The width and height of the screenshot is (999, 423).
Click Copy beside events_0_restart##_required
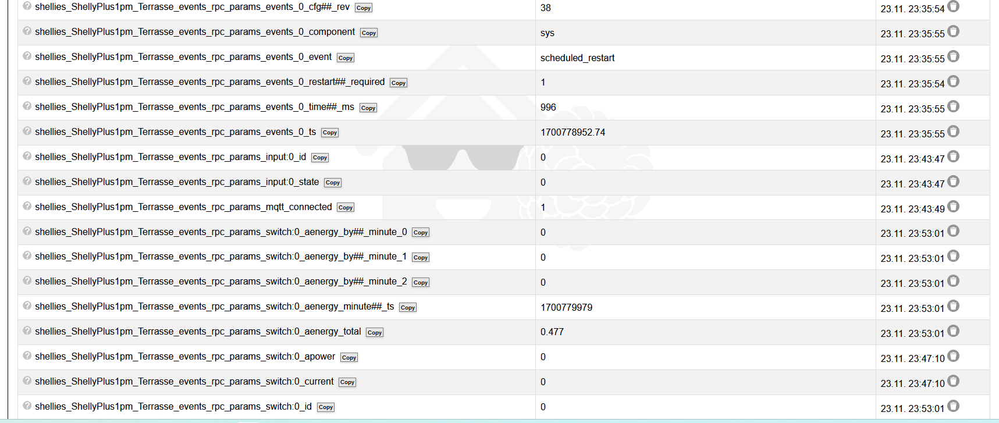pyautogui.click(x=399, y=83)
